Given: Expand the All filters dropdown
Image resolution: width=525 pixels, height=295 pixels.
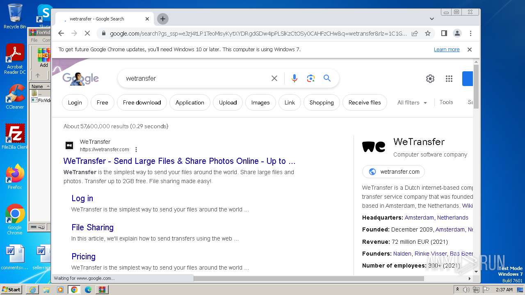Looking at the screenshot, I should pyautogui.click(x=412, y=102).
